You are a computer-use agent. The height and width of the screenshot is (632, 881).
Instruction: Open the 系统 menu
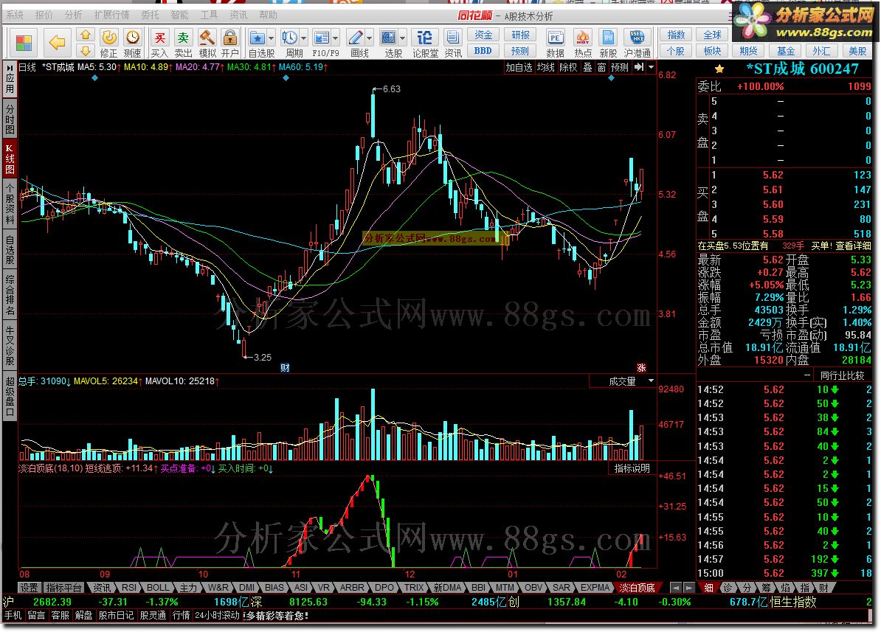(15, 15)
